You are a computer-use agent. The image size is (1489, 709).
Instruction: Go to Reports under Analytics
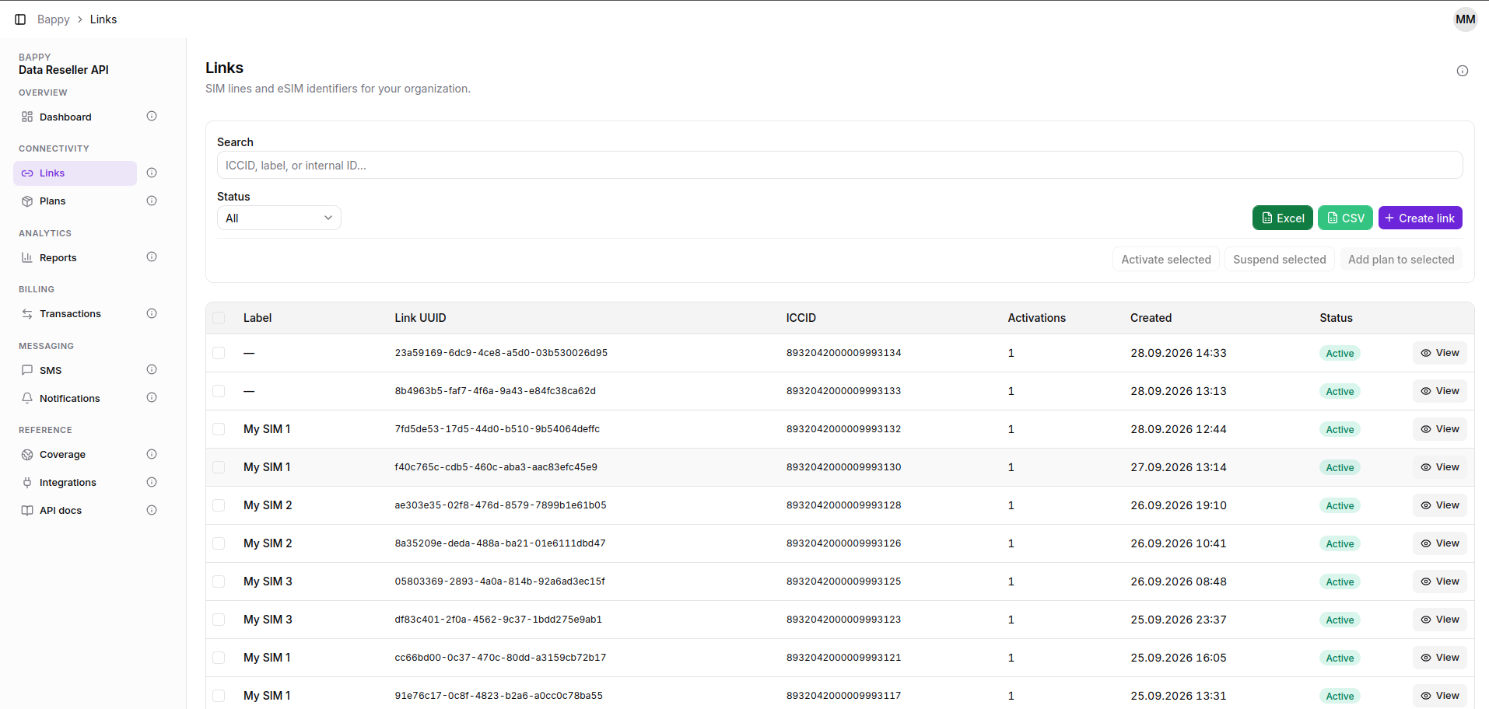pos(75,257)
